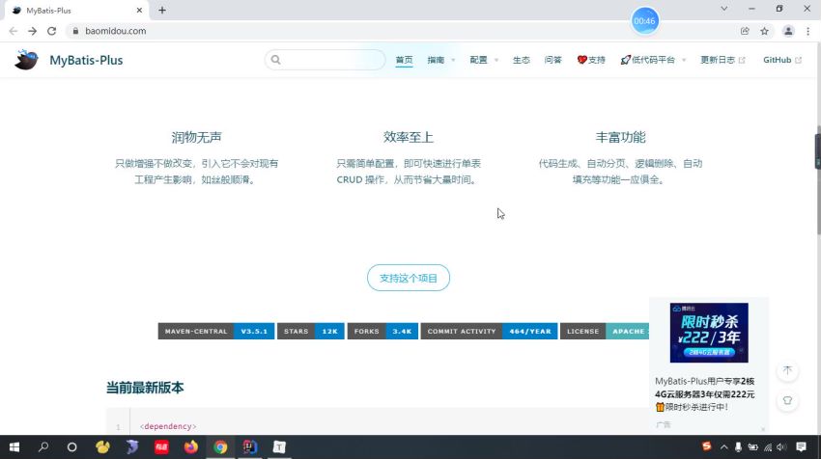Click the volume tray icon
This screenshot has width=821, height=459.
pos(781,447)
